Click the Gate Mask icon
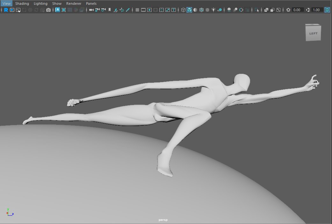332x224 pixels. tap(155, 10)
